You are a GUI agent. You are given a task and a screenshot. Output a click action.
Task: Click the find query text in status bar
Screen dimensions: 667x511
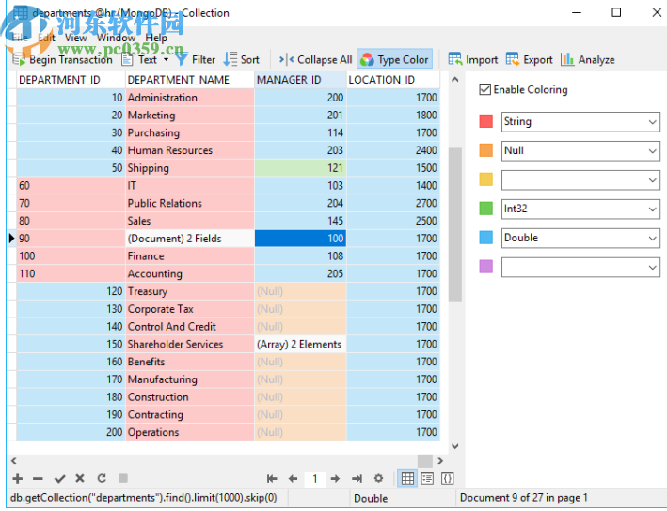coord(143,498)
